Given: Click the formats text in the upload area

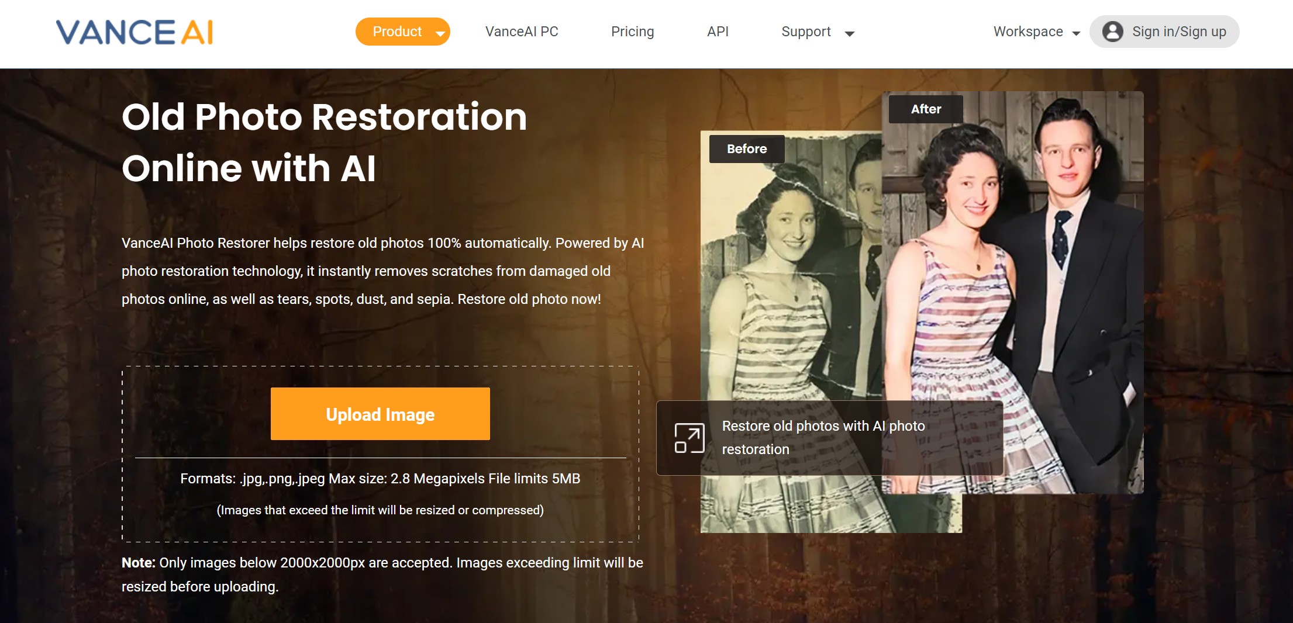Looking at the screenshot, I should coord(380,479).
